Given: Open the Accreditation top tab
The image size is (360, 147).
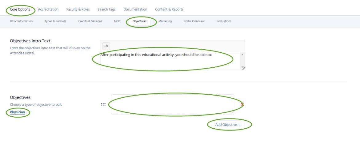Looking at the screenshot, I should pos(48,9).
